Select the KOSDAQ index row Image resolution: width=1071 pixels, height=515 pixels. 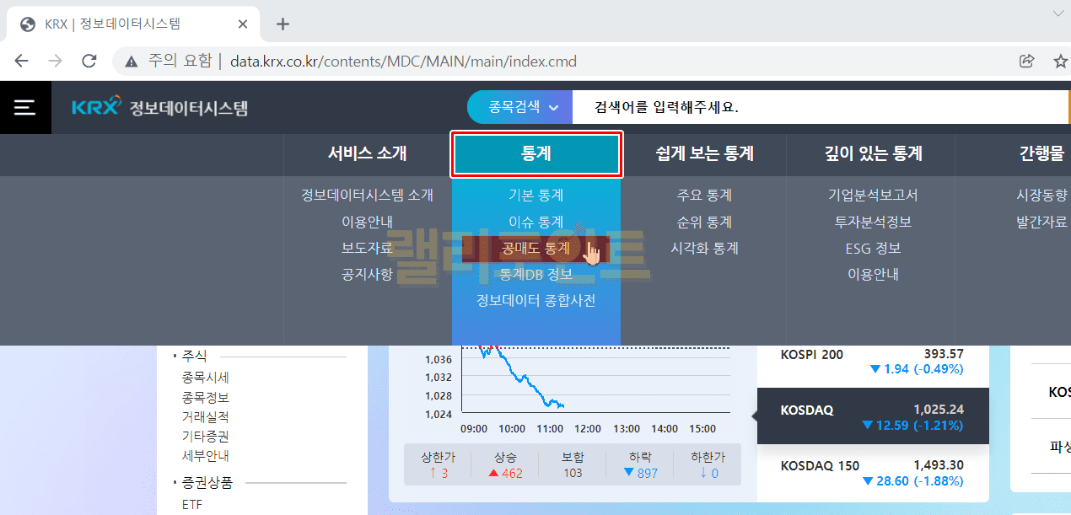coord(872,416)
